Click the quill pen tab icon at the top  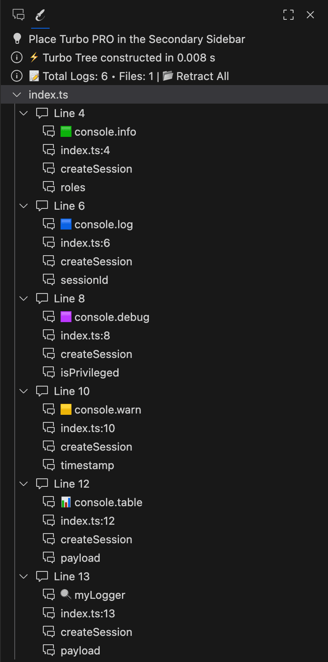[41, 14]
